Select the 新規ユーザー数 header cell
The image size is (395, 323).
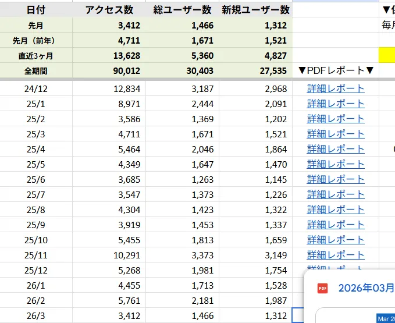pyautogui.click(x=255, y=9)
